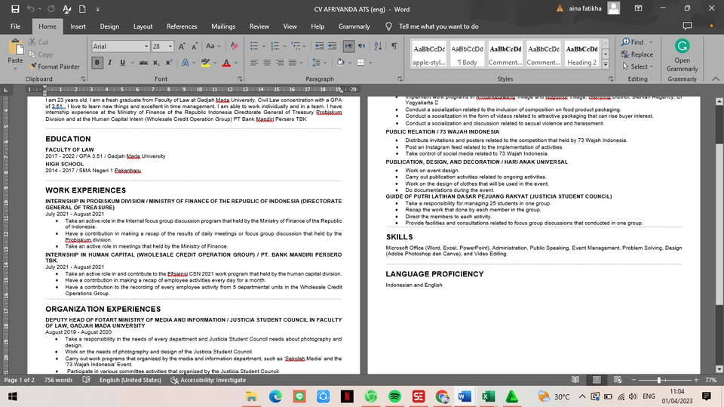Increase paragraph indent
Screen dimensions: 724x407
coord(332,46)
